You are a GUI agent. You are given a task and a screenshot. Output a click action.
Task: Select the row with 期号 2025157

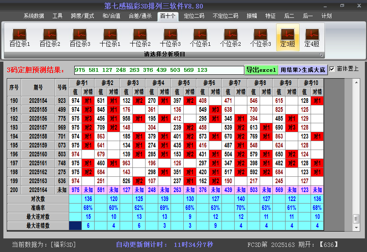(165, 127)
